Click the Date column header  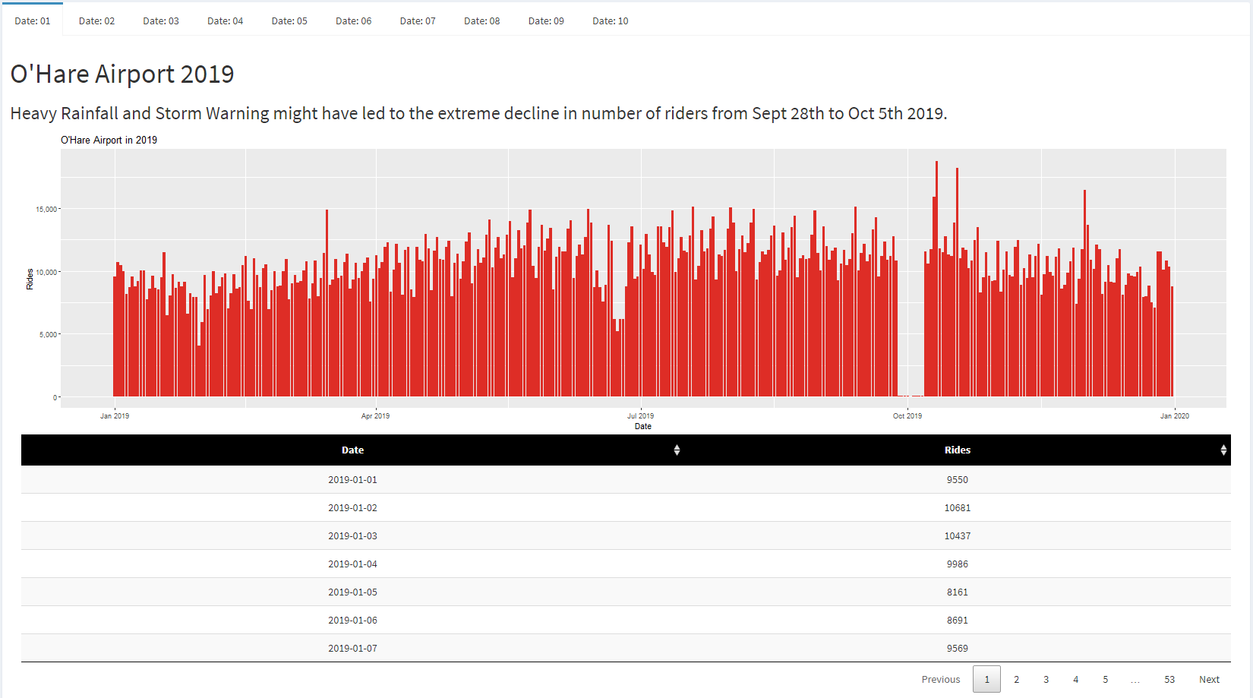click(352, 450)
